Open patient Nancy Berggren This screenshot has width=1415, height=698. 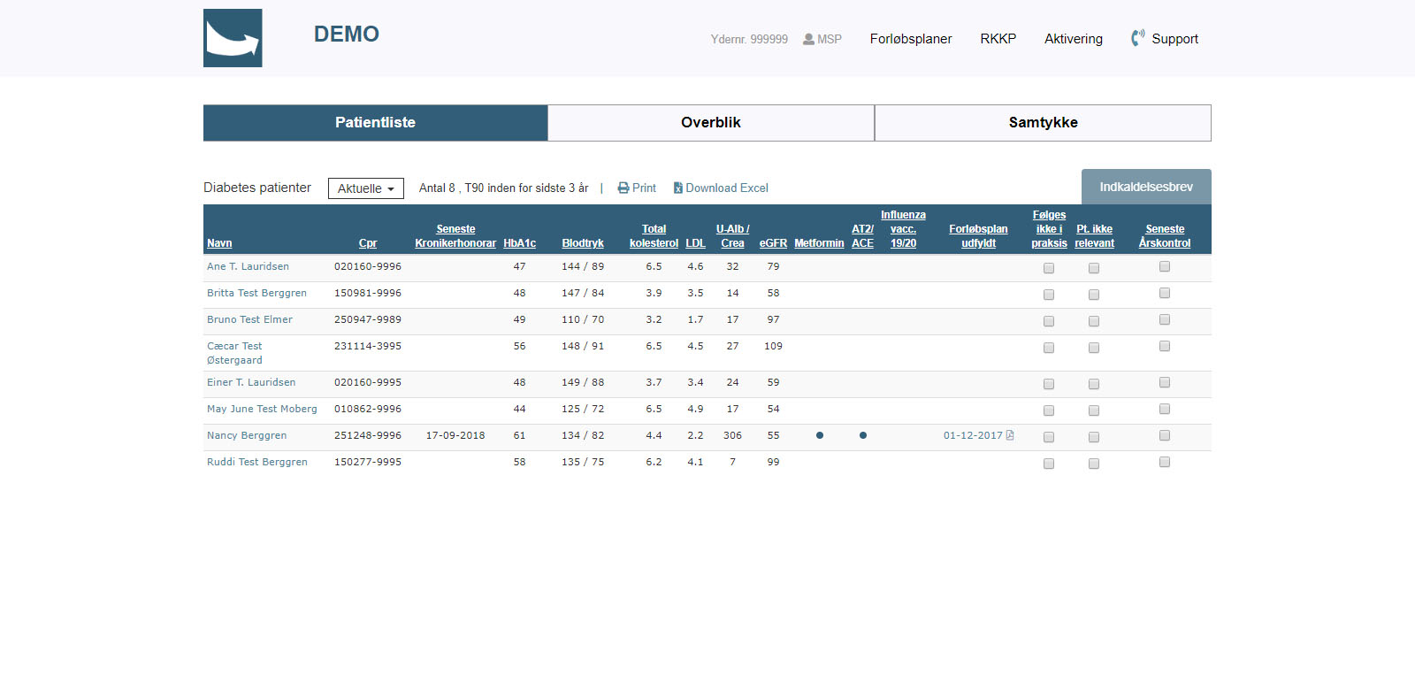coord(247,435)
